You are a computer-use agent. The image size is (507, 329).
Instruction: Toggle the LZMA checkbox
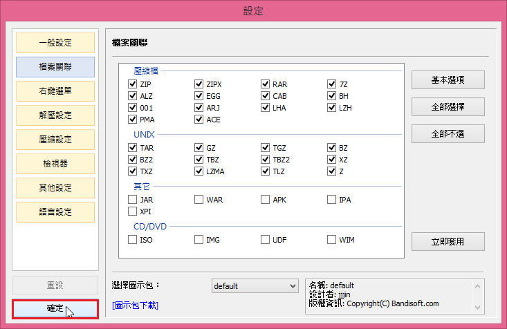(x=199, y=171)
